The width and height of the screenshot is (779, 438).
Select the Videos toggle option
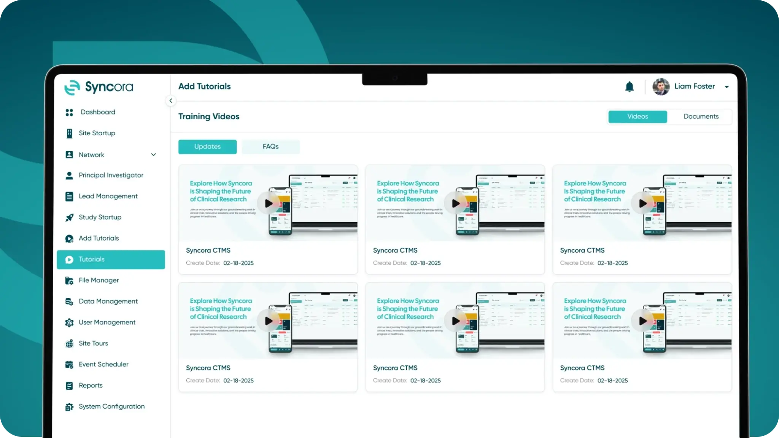point(638,117)
